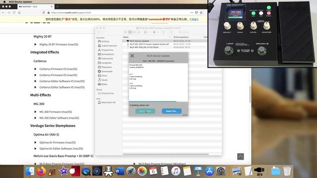Bookmark the page with the star icon
The width and height of the screenshot is (317, 178).
coord(201,12)
